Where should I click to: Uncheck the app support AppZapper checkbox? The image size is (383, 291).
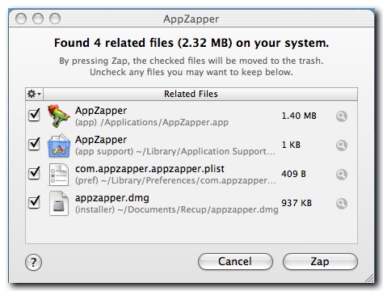34,144
